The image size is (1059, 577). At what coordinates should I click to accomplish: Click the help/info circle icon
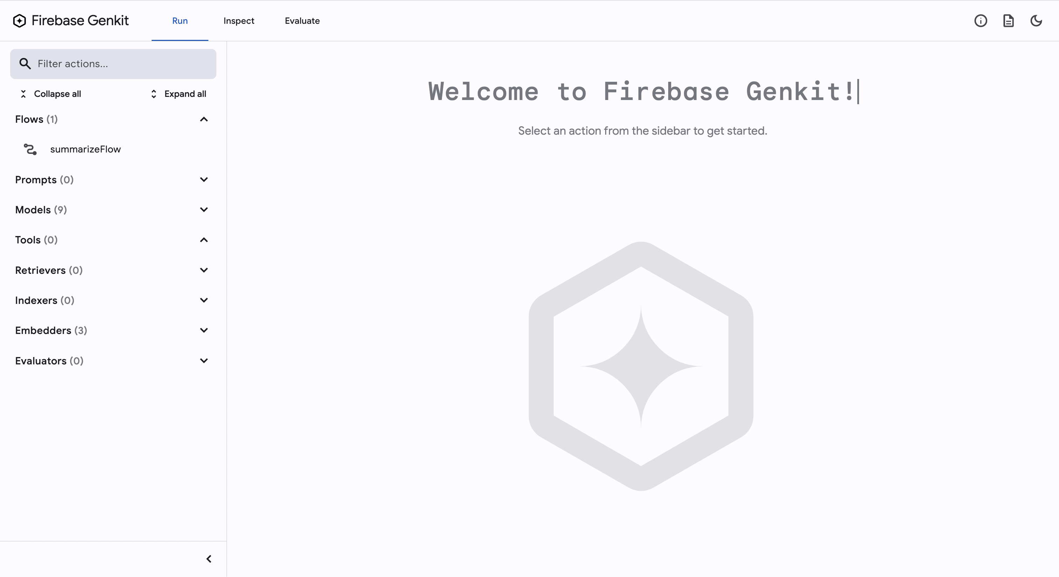[981, 21]
